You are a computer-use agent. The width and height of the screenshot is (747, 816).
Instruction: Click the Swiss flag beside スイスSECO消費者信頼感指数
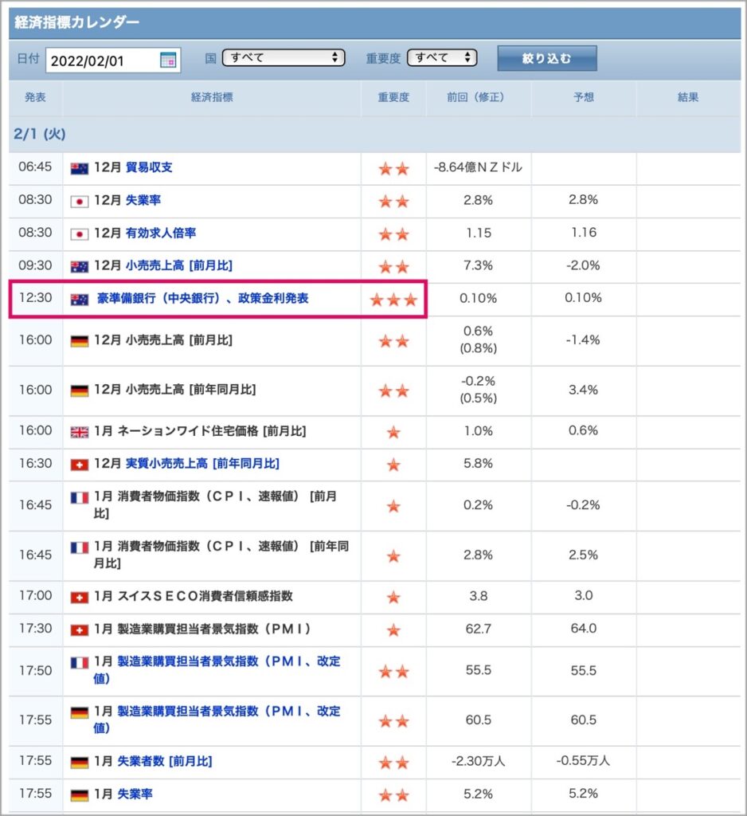pos(80,598)
